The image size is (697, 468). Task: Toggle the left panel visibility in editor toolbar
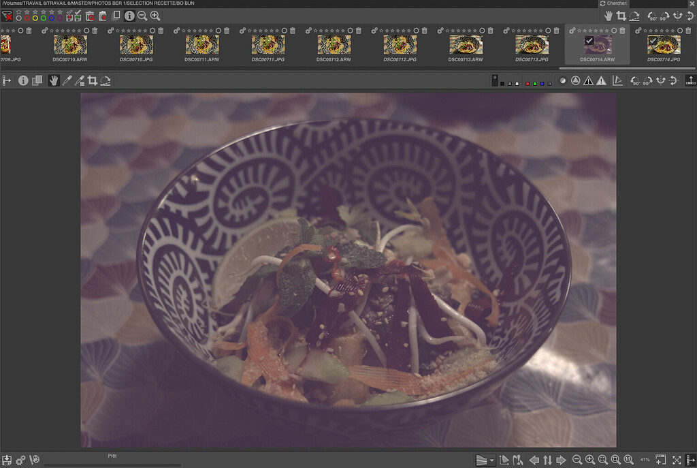[x=7, y=80]
